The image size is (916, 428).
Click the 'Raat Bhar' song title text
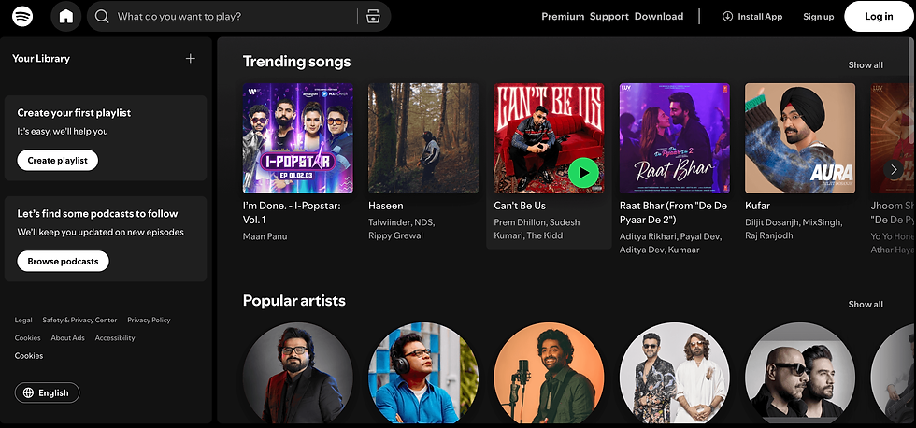pos(674,212)
